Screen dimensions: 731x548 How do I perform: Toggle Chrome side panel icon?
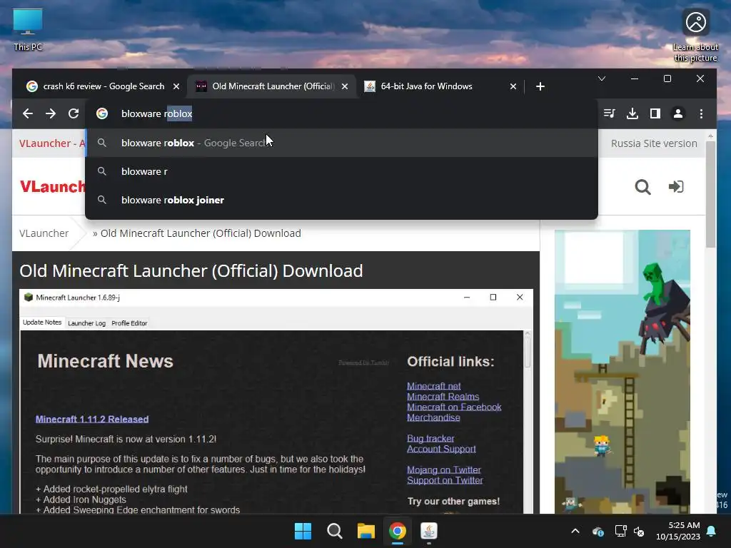[655, 113]
